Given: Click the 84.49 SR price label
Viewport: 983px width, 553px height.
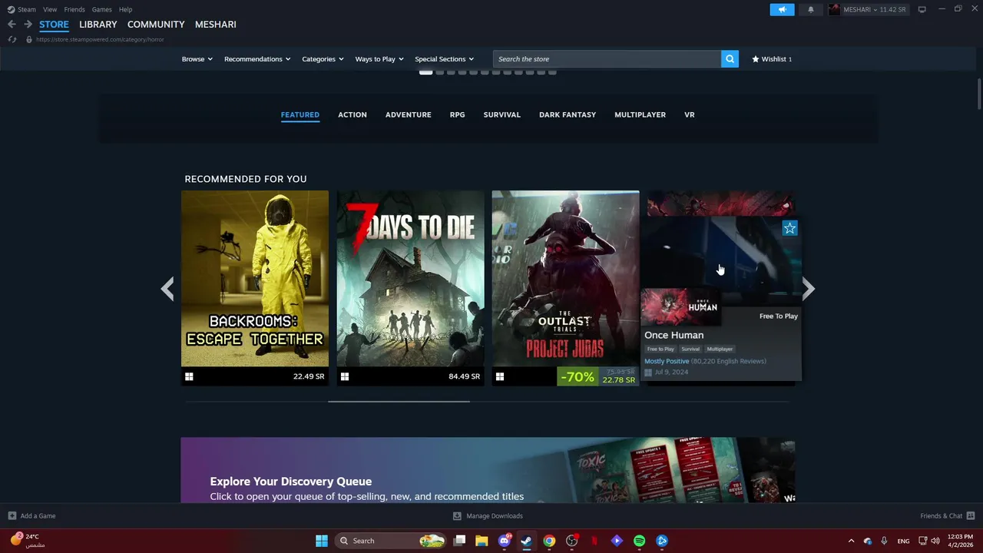Looking at the screenshot, I should click(x=464, y=376).
